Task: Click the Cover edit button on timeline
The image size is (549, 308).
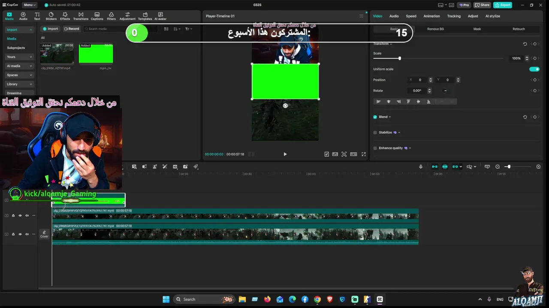Action: coord(44,234)
